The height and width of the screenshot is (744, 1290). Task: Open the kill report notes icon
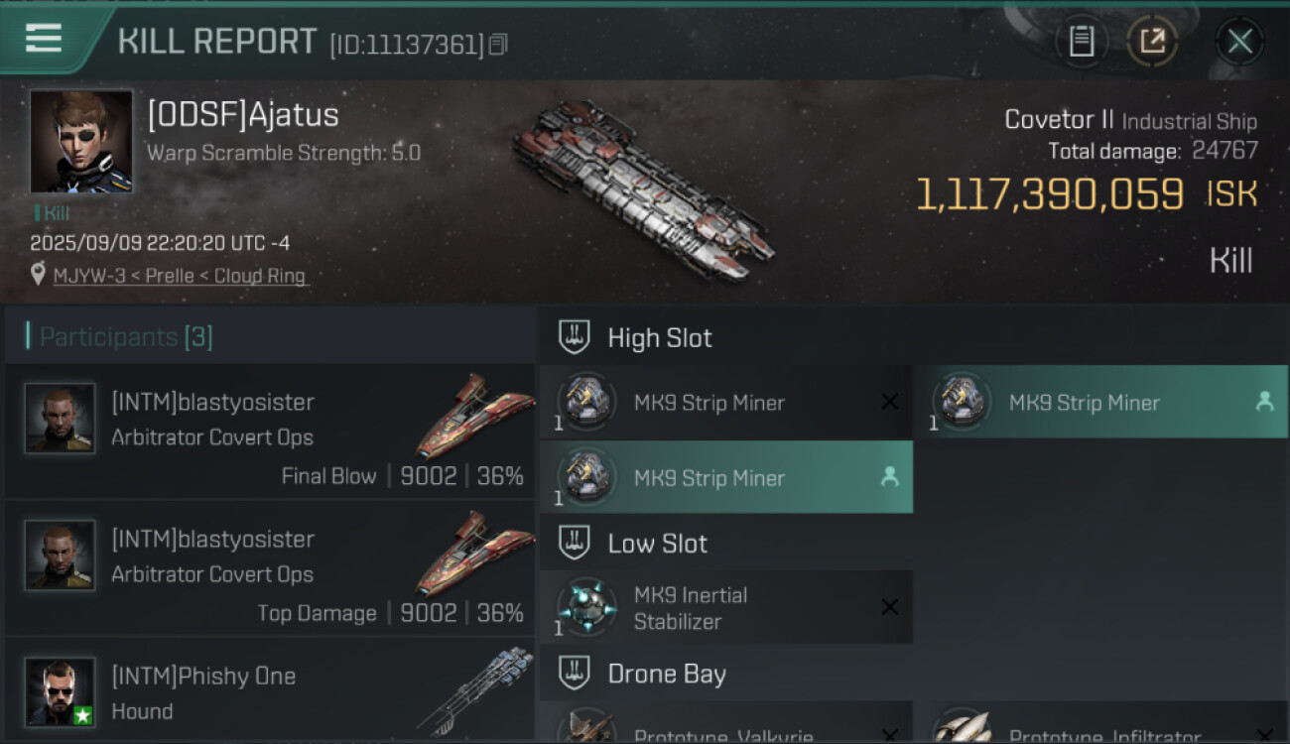[x=1081, y=41]
